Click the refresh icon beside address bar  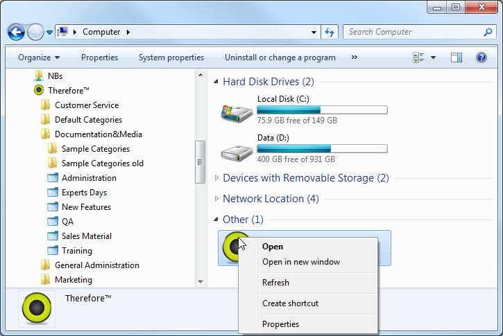tap(330, 32)
